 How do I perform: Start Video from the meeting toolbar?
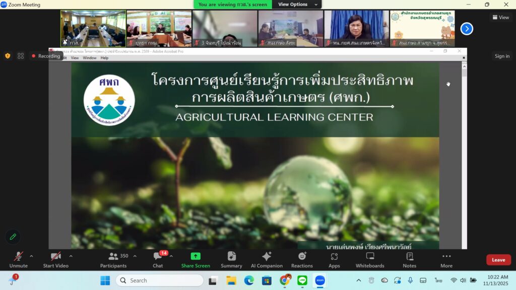55,257
